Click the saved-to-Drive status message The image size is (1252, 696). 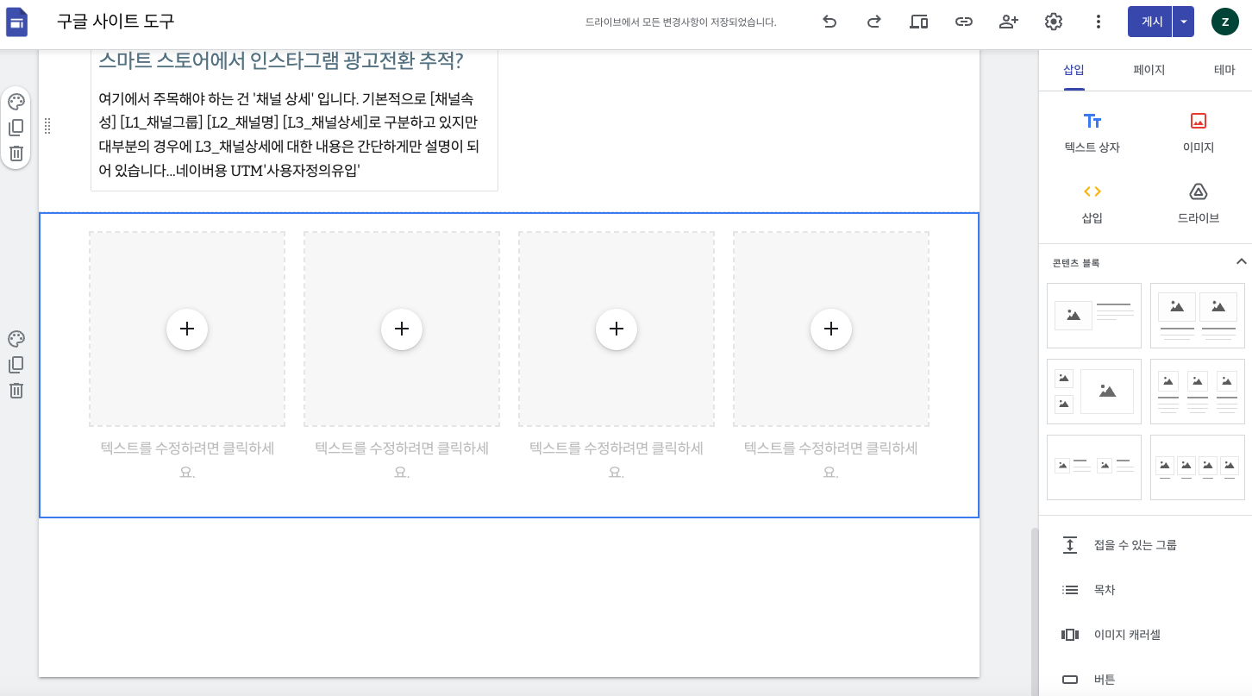pos(681,22)
